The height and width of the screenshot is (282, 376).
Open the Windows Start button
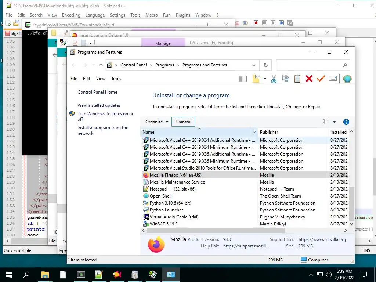click(9, 275)
